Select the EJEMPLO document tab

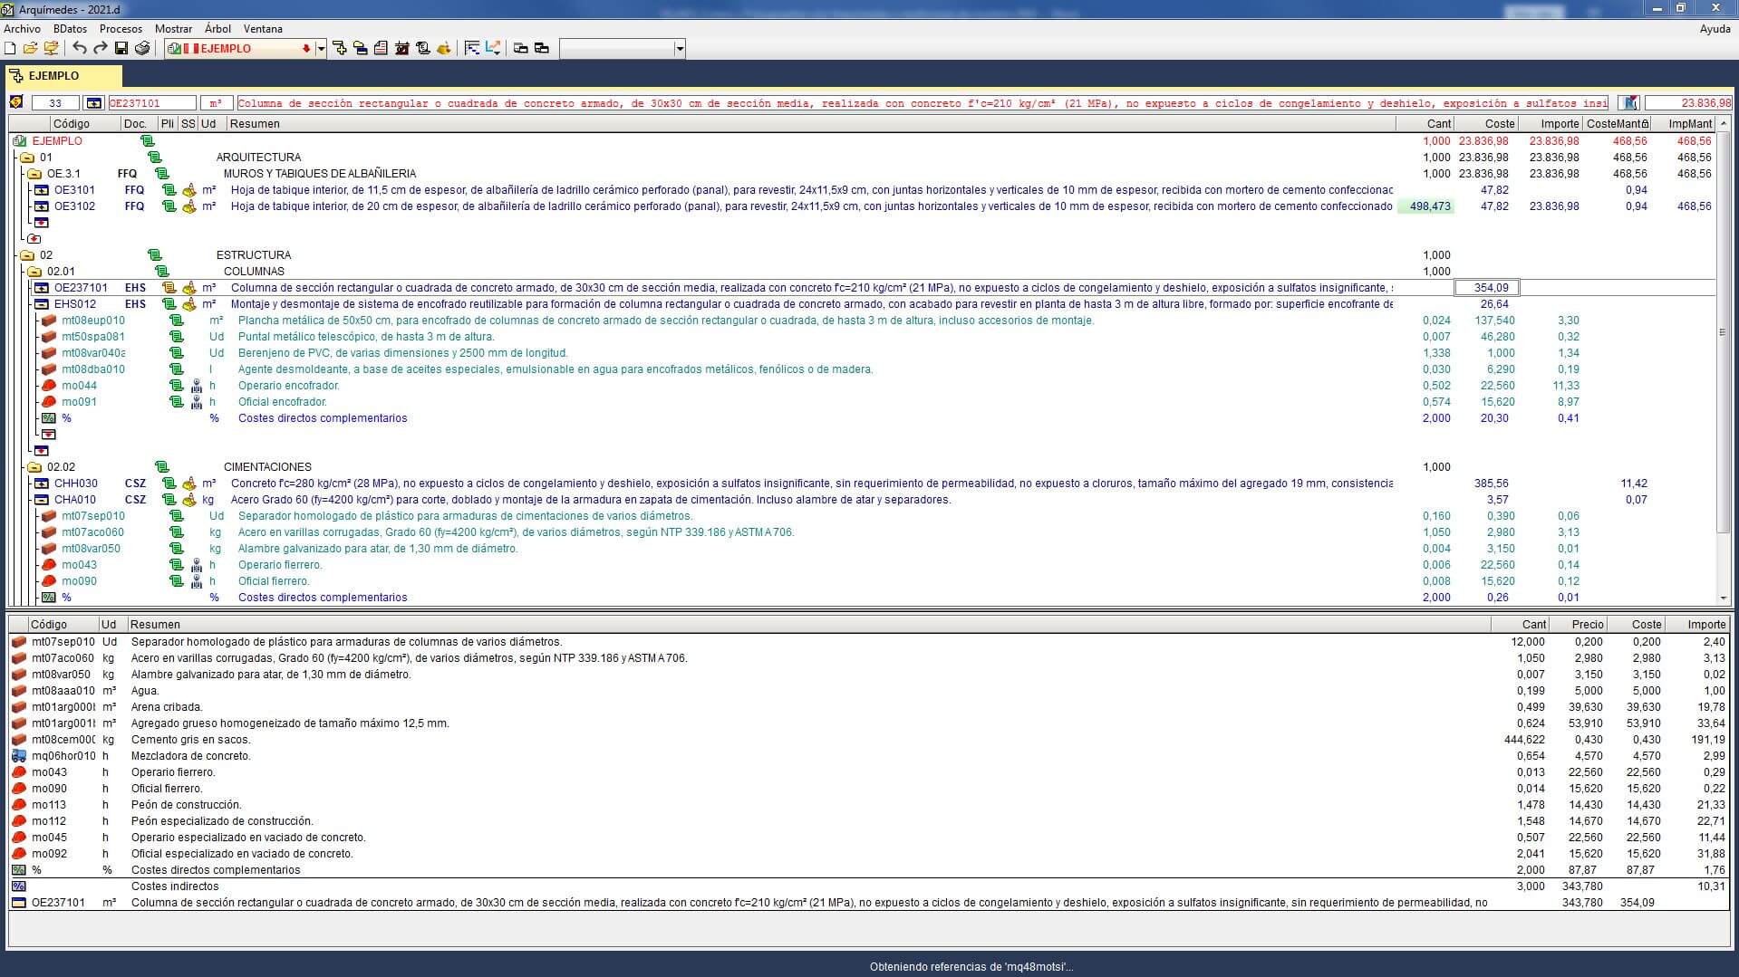63,76
